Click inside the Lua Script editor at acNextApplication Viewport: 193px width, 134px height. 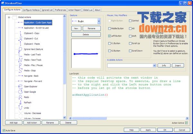tap(90, 95)
